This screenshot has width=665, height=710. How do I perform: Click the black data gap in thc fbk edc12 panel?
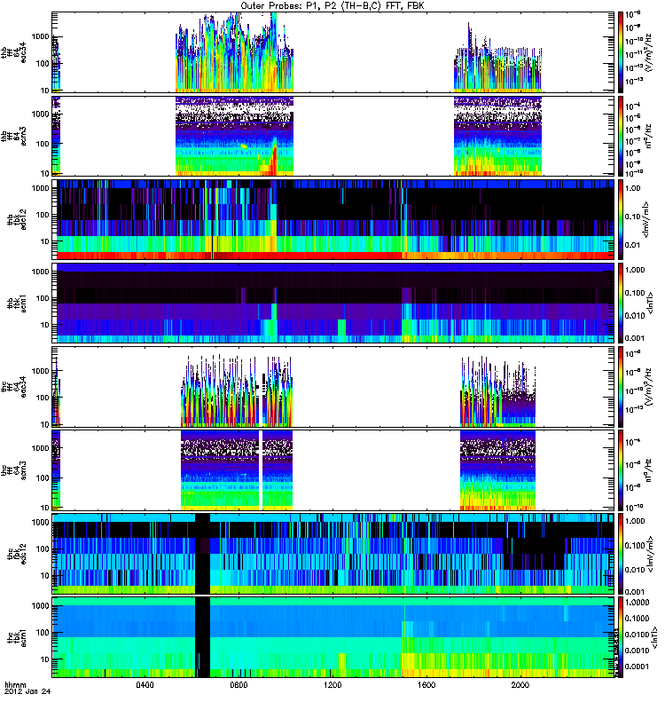click(202, 552)
